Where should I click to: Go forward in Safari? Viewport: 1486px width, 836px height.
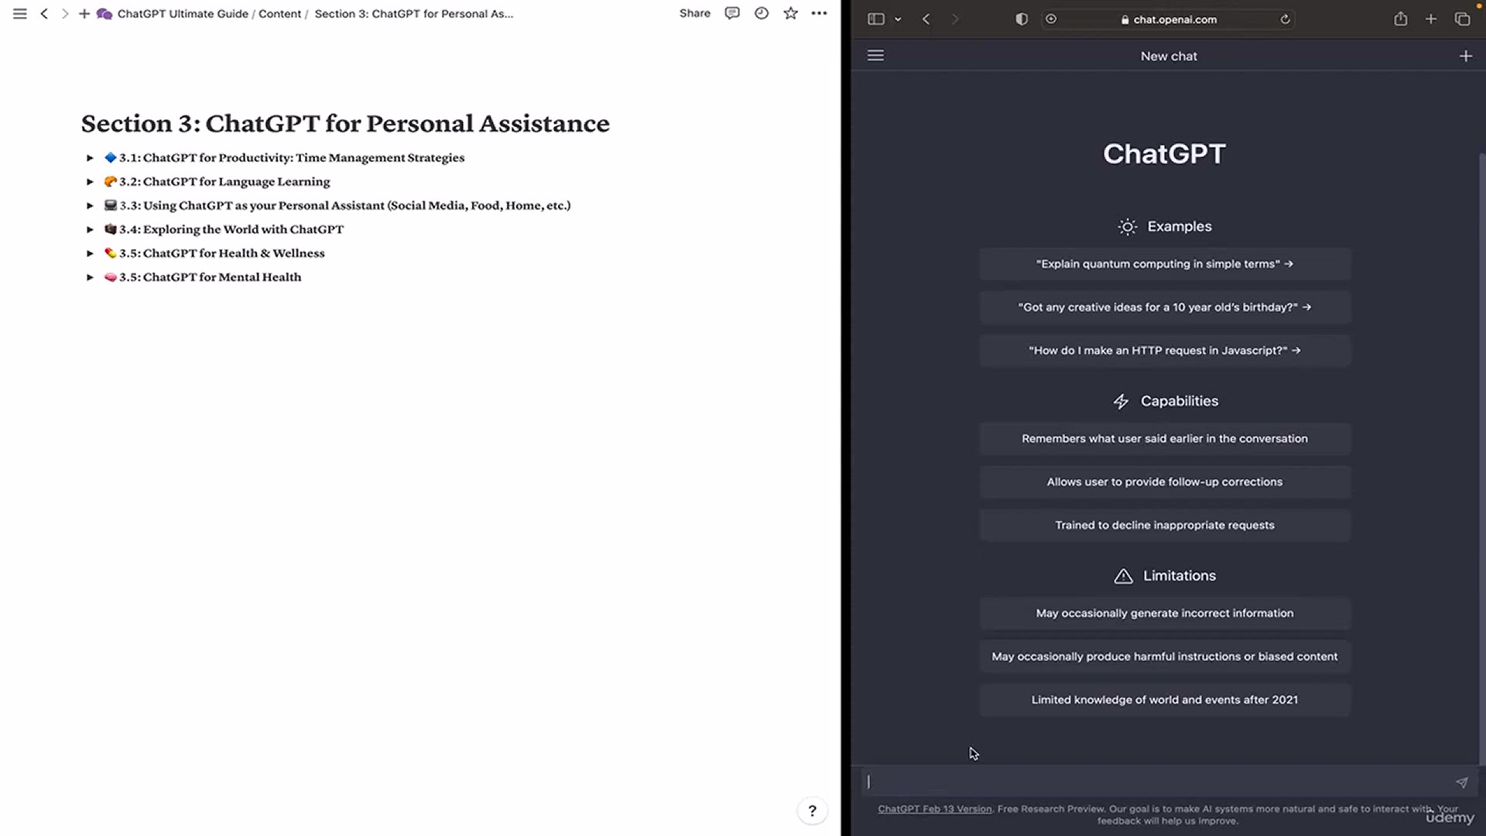[955, 19]
